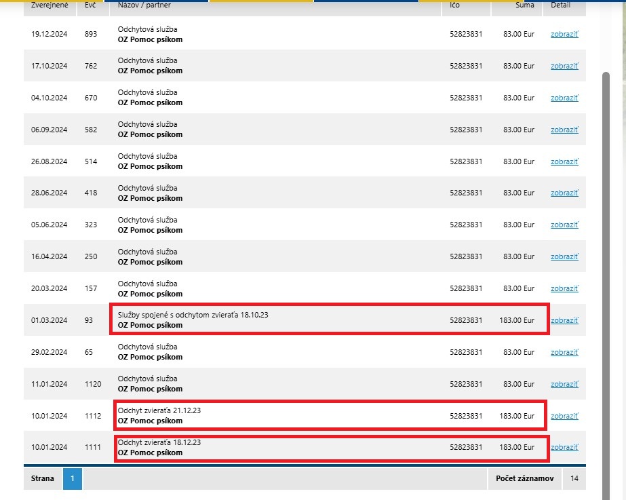Open zobraziť for the 06.09.2024 row
Image resolution: width=626 pixels, height=500 pixels.
[564, 130]
